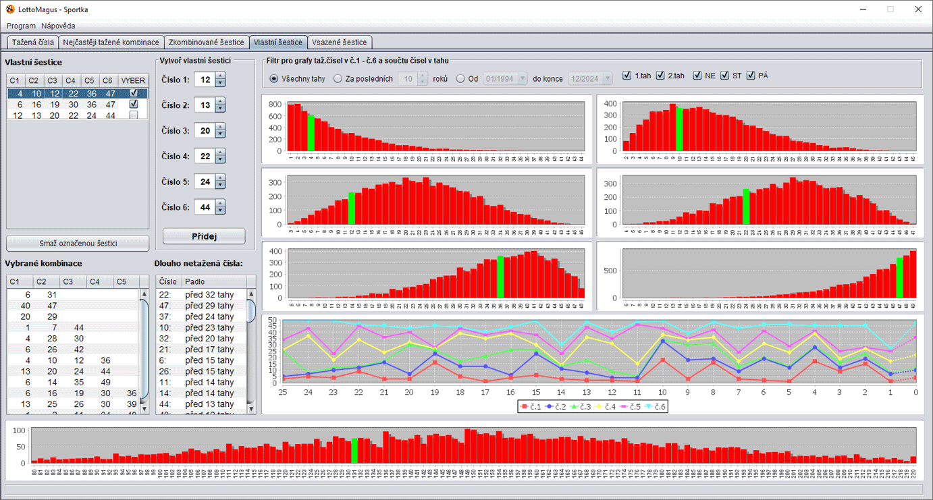Click the Číslo 6 spinner arrows
The width and height of the screenshot is (933, 500).
[x=220, y=207]
